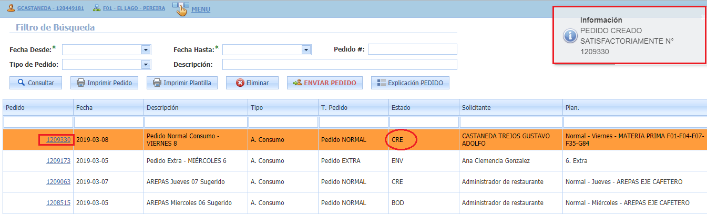The image size is (707, 214).
Task: Click the Consultar button
Action: pyautogui.click(x=36, y=83)
